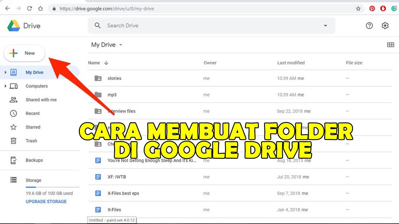Bookmark page with star icon
Image resolution: width=399 pixels, height=224 pixels.
pyautogui.click(x=358, y=9)
